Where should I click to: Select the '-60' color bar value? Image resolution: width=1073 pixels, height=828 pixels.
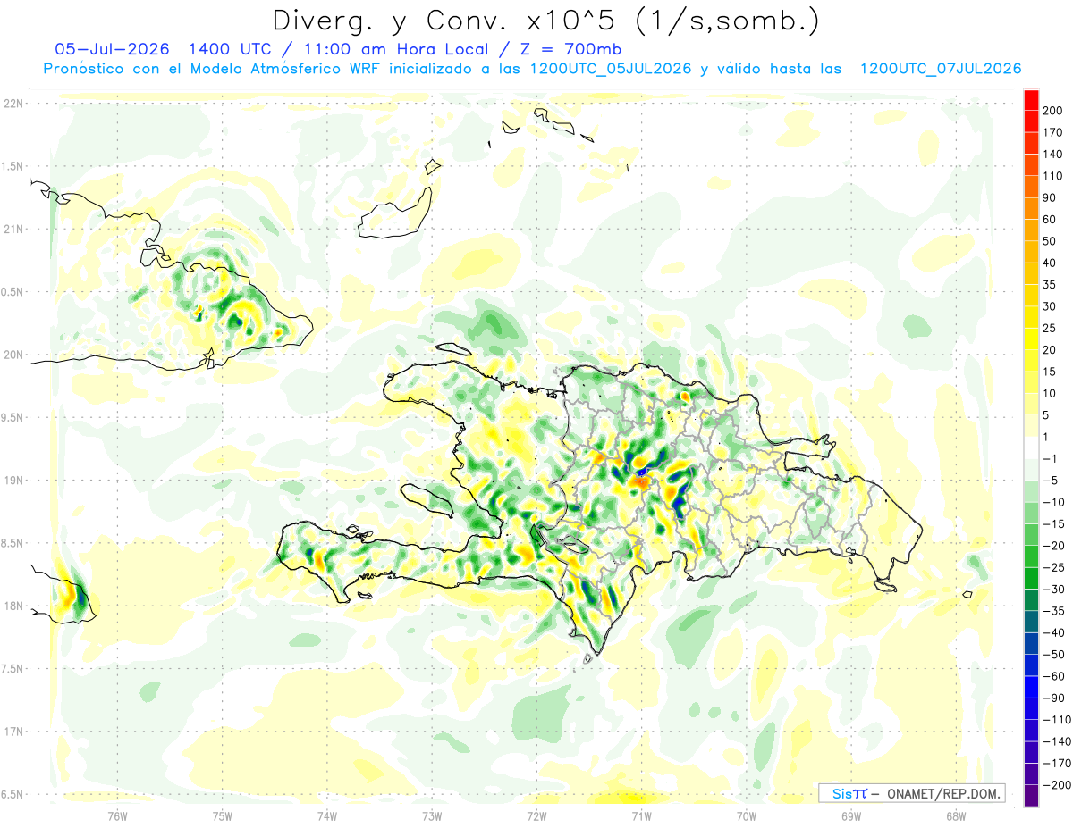[1053, 676]
